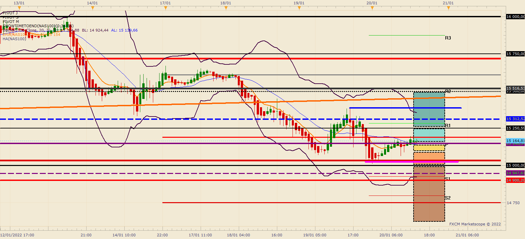Click the purple 14 947,61 price label
Screen dimensions: 525x239
click(x=515, y=173)
